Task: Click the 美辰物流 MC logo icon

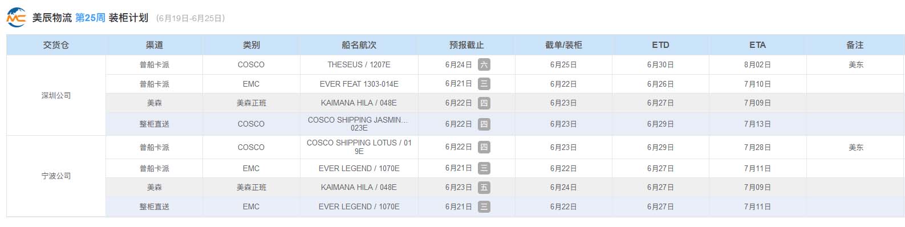Action: coord(16,18)
